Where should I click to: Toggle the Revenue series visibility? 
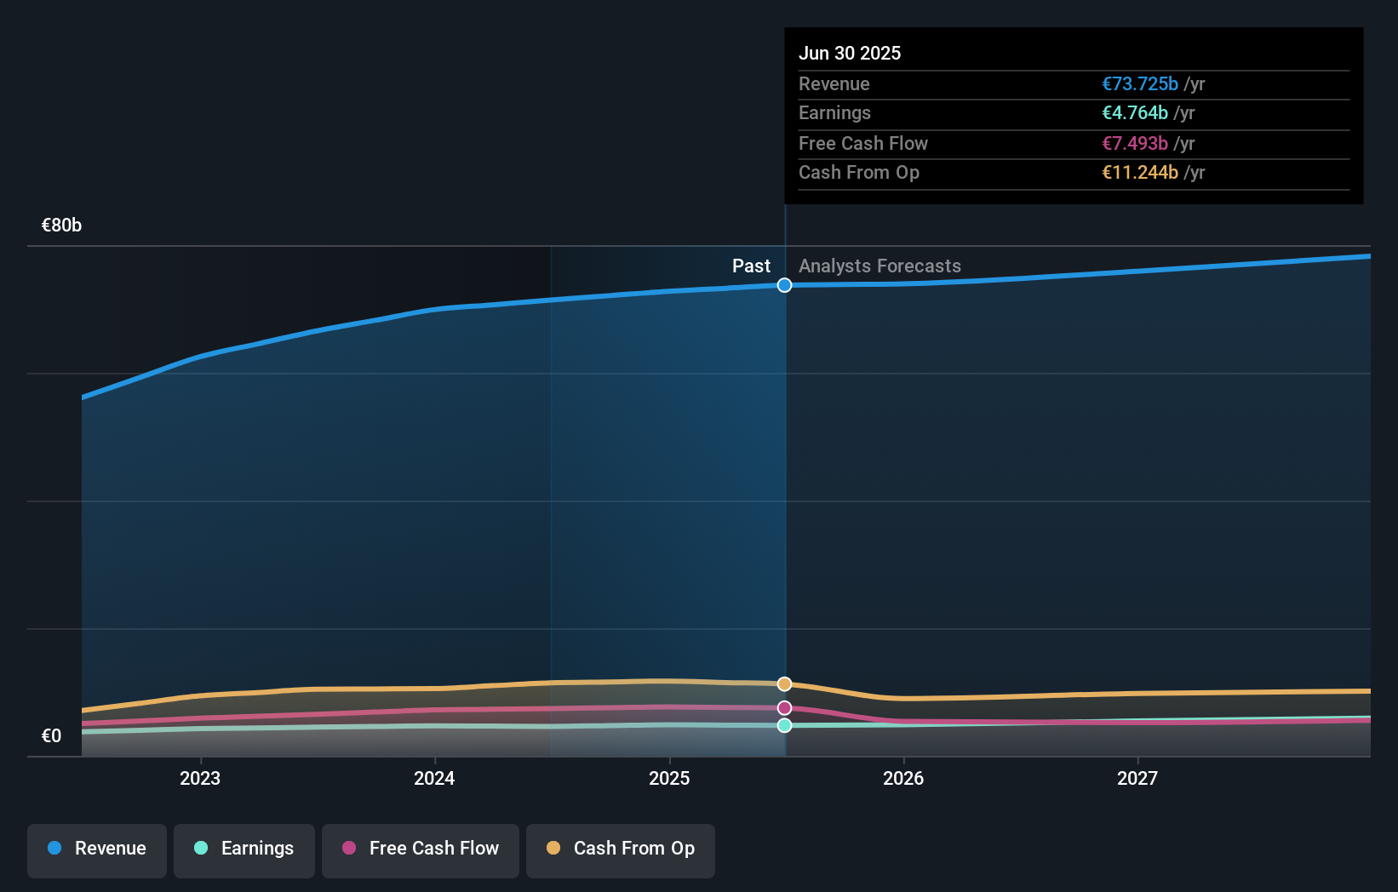[x=96, y=849]
